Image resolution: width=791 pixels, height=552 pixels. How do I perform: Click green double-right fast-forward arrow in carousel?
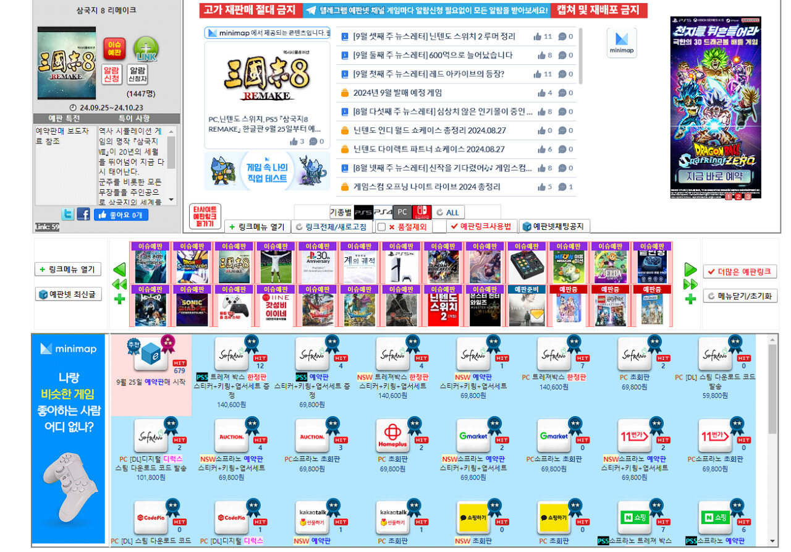(690, 284)
